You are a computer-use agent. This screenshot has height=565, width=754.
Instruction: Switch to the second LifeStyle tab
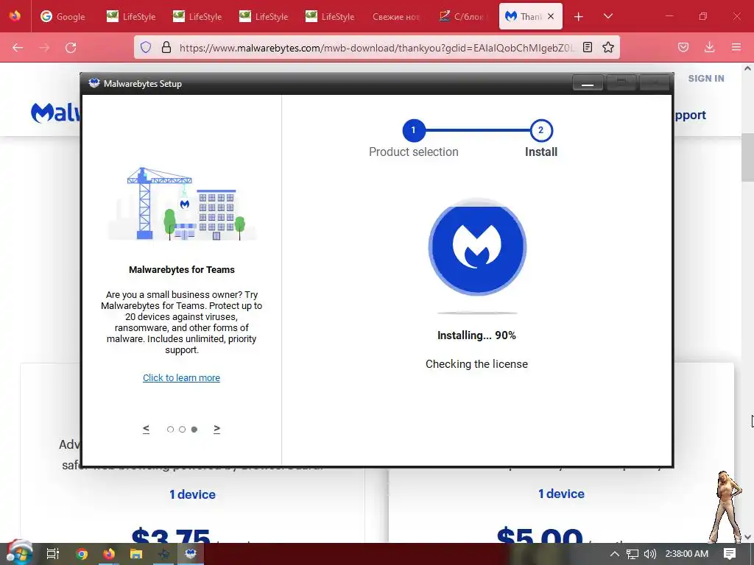(x=197, y=16)
